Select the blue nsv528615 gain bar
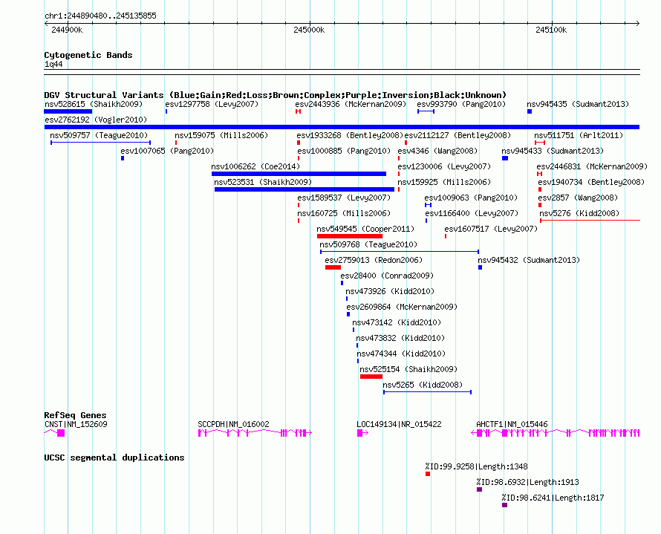Viewport: 661px width, 534px height. click(68, 111)
